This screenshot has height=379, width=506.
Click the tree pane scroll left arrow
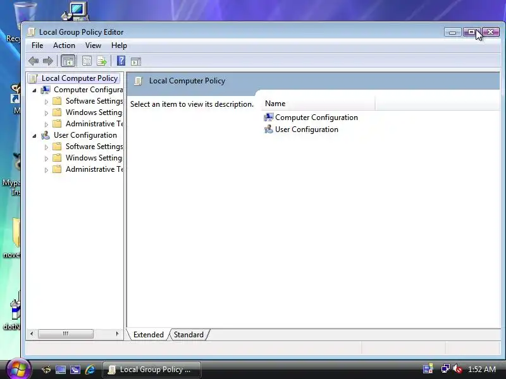(x=31, y=334)
